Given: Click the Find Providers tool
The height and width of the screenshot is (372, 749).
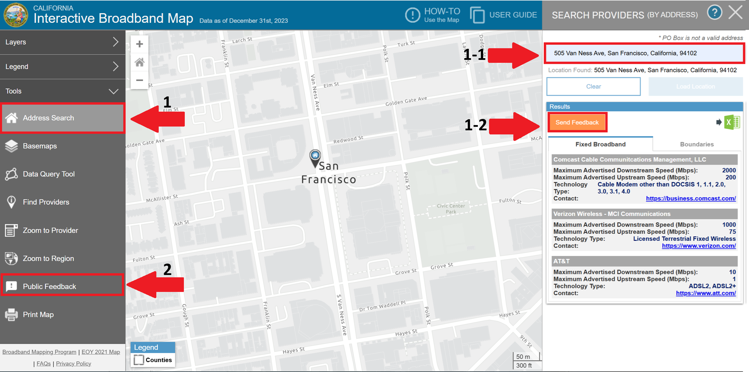Looking at the screenshot, I should 46,202.
